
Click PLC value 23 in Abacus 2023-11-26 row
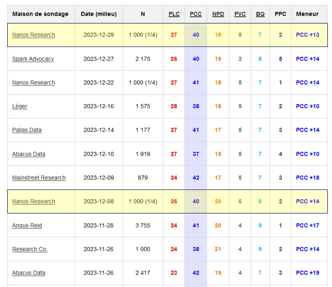click(x=174, y=273)
